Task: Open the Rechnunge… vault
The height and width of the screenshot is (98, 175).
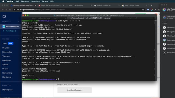Action: pyautogui.click(x=169, y=40)
